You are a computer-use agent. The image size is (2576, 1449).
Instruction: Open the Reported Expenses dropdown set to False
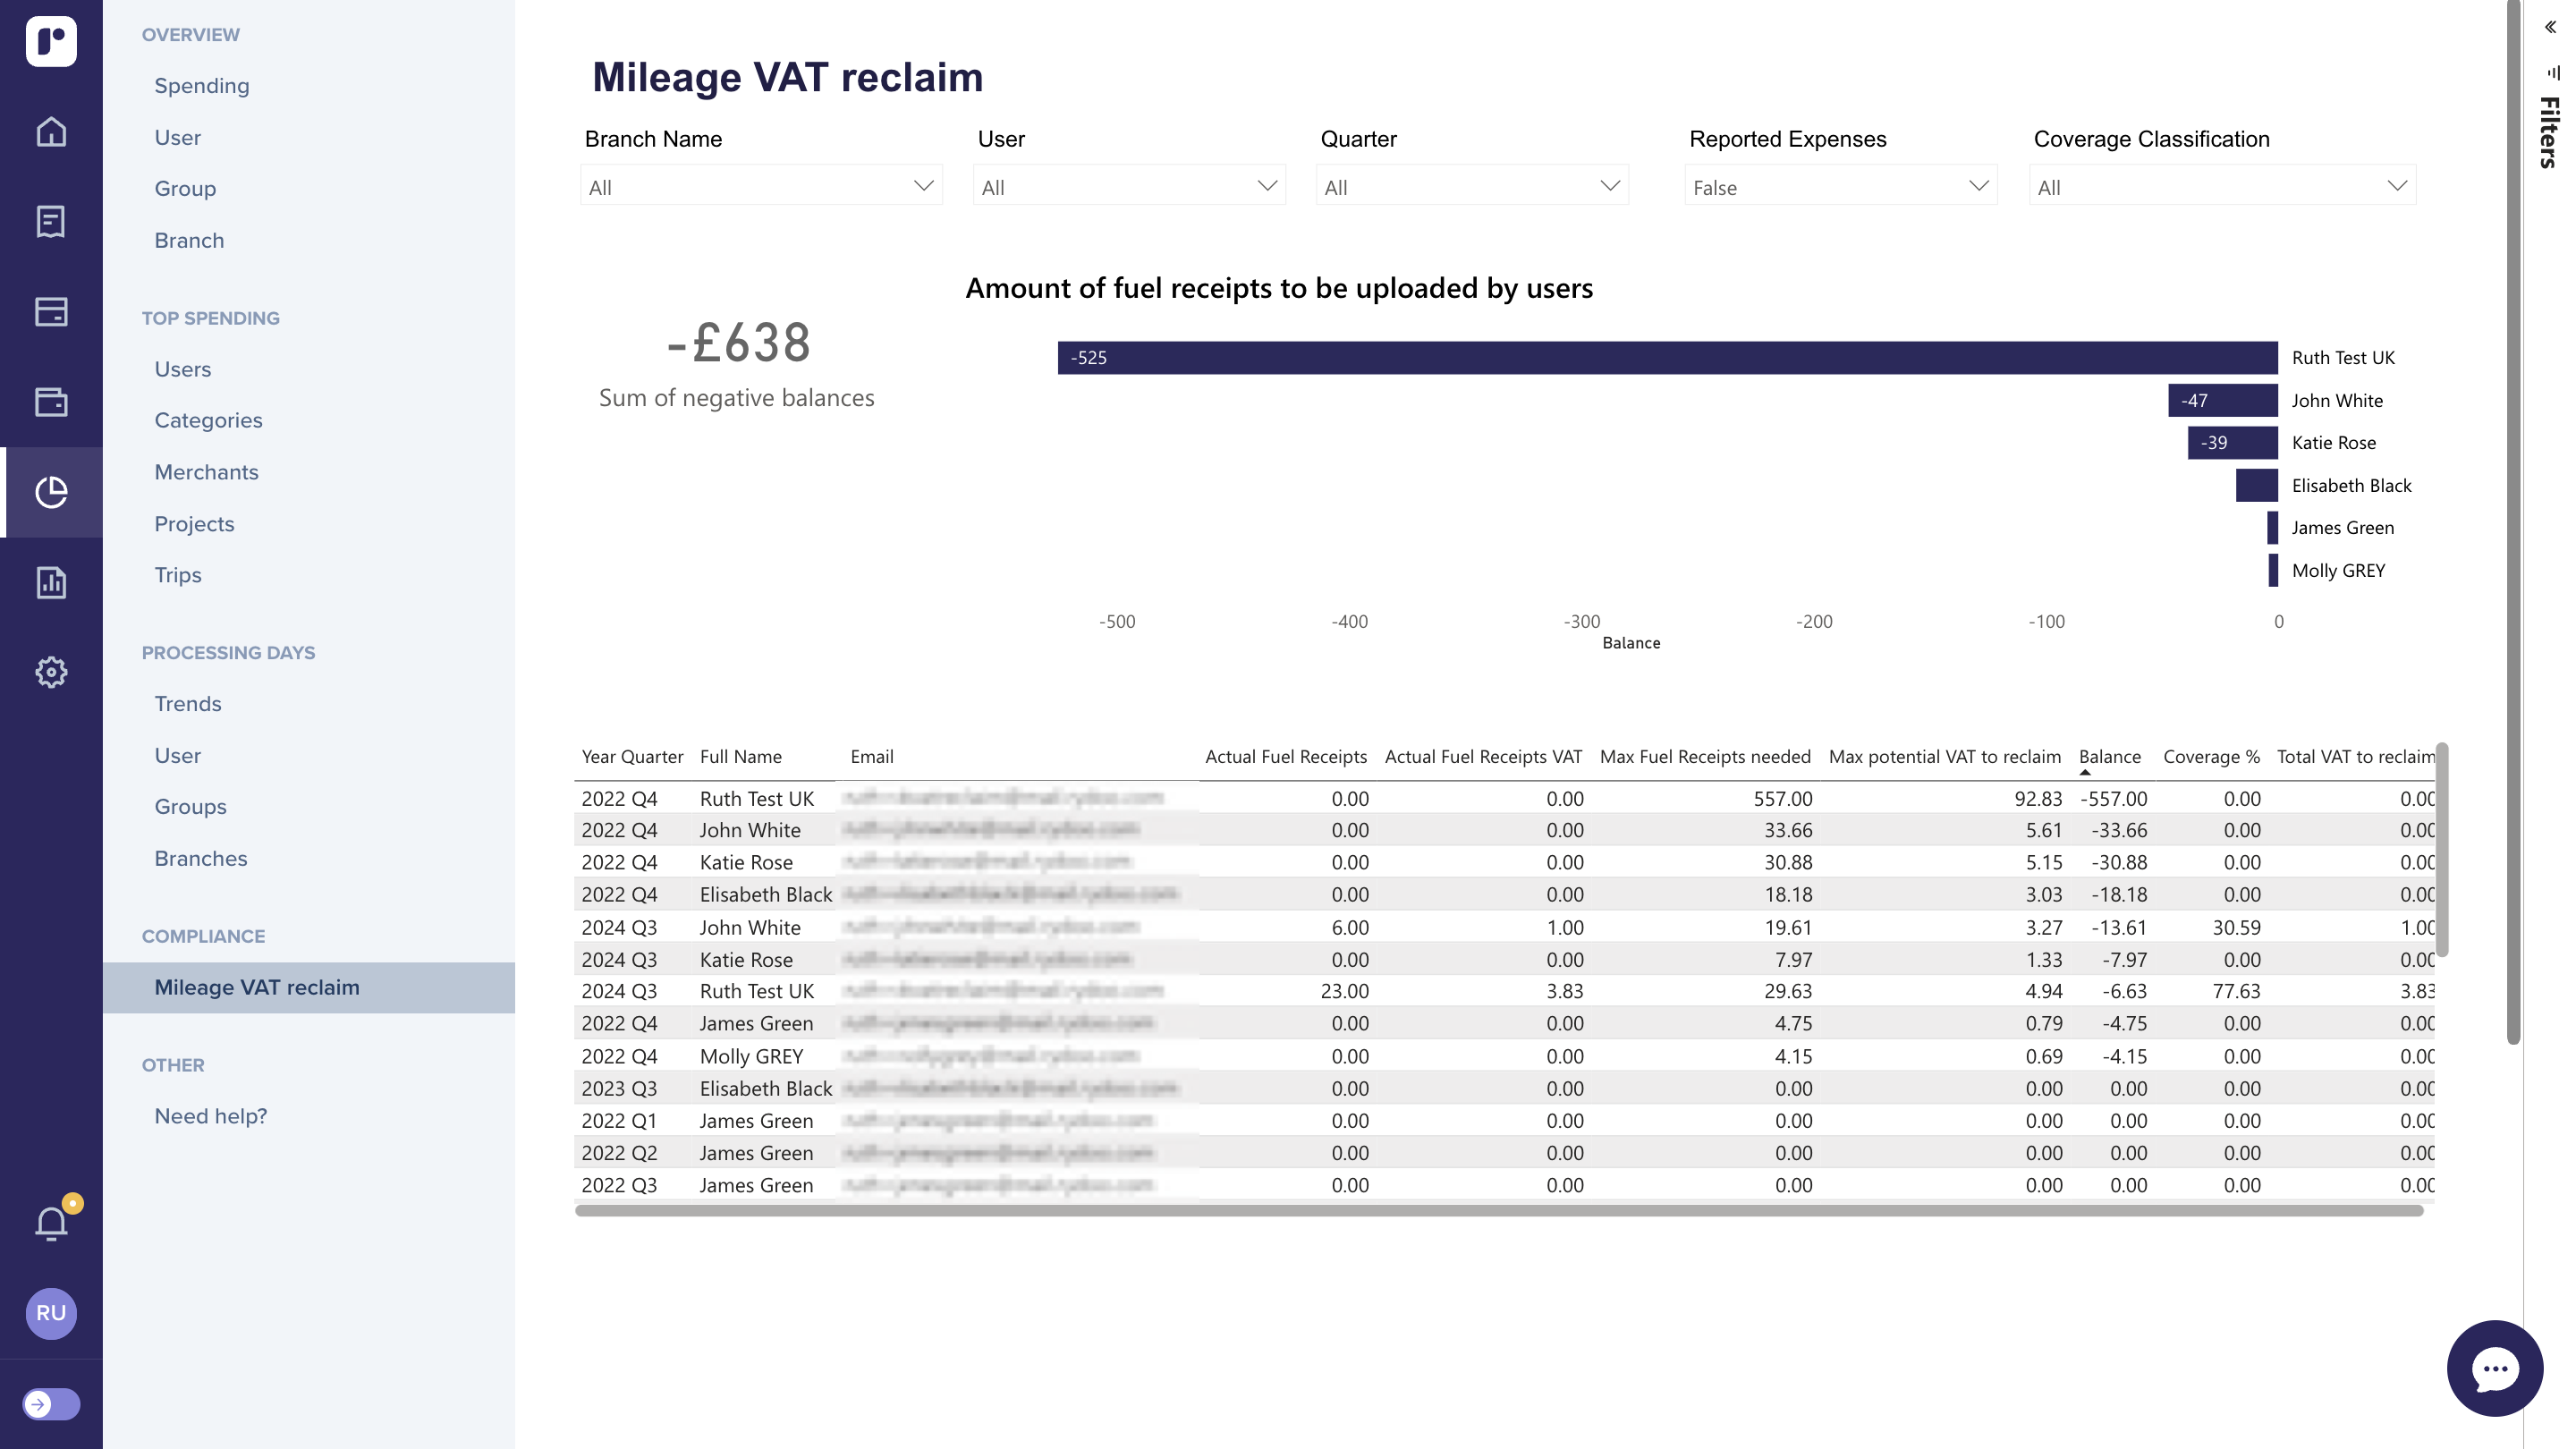pyautogui.click(x=1840, y=186)
